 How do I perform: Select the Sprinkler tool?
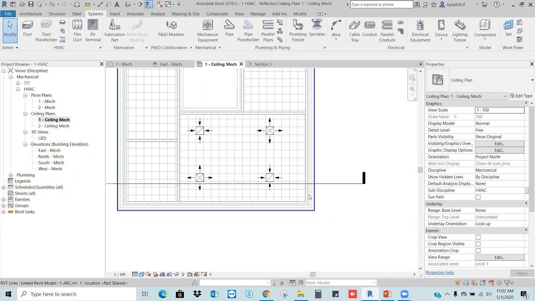pos(317,29)
